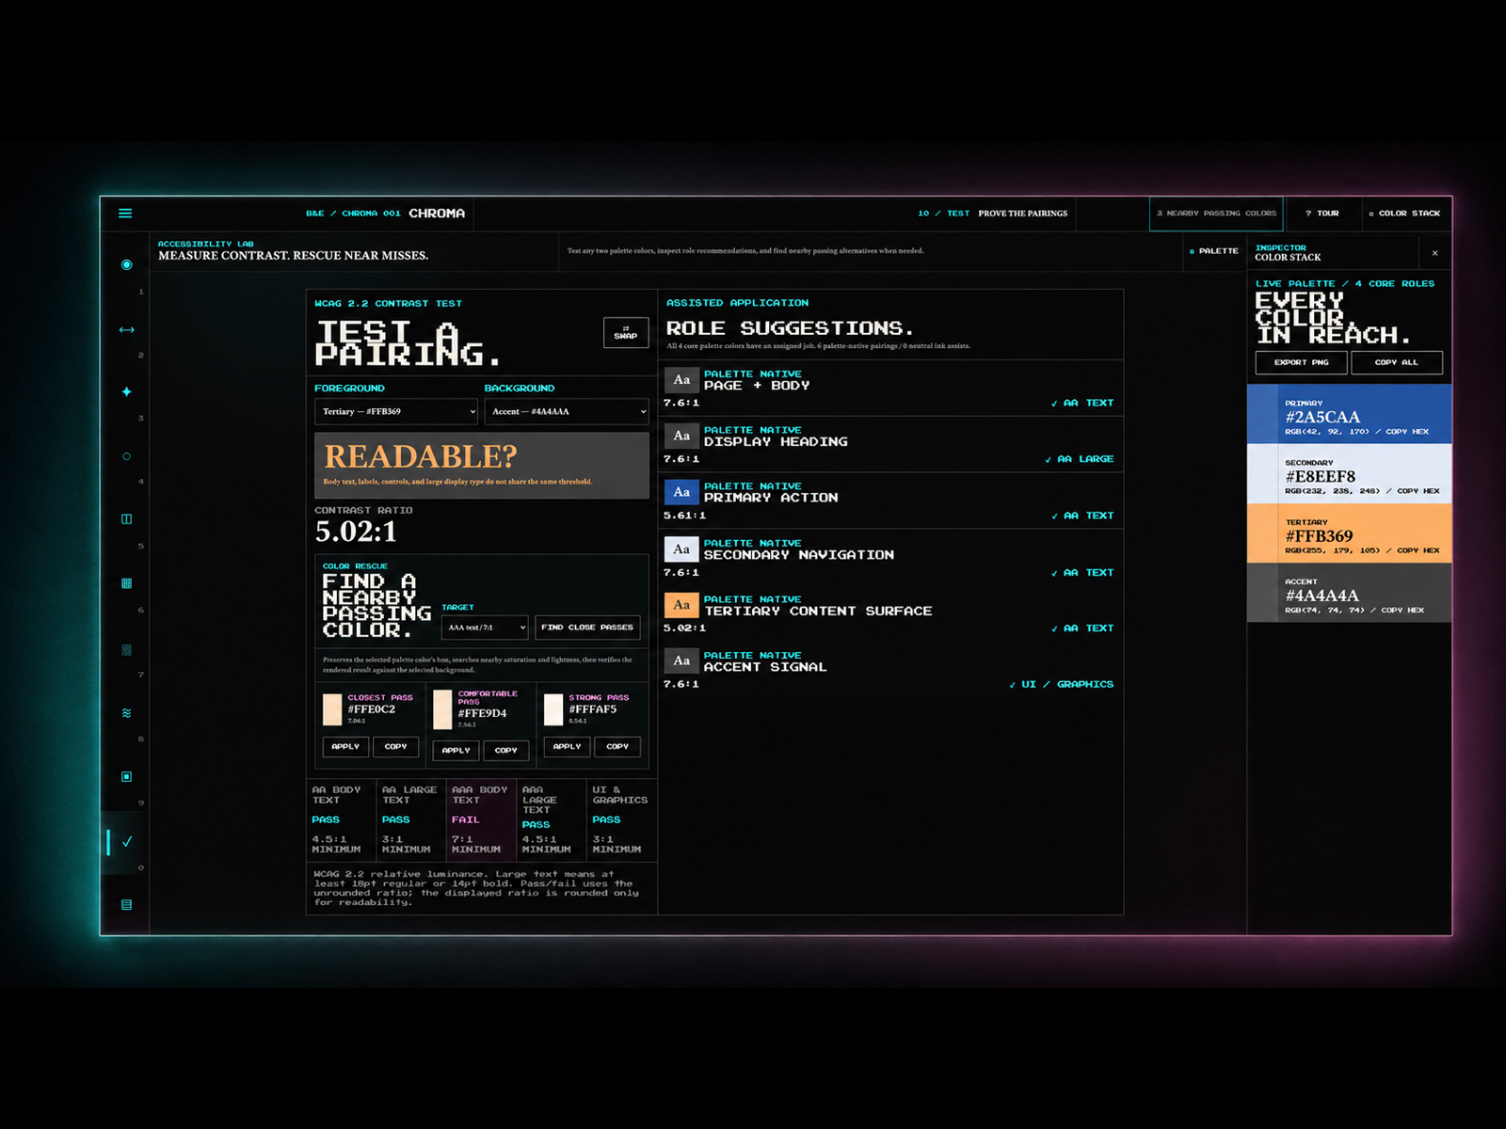Select the AAA Body Text fail cell
This screenshot has height=1129, width=1506.
pyautogui.click(x=481, y=819)
